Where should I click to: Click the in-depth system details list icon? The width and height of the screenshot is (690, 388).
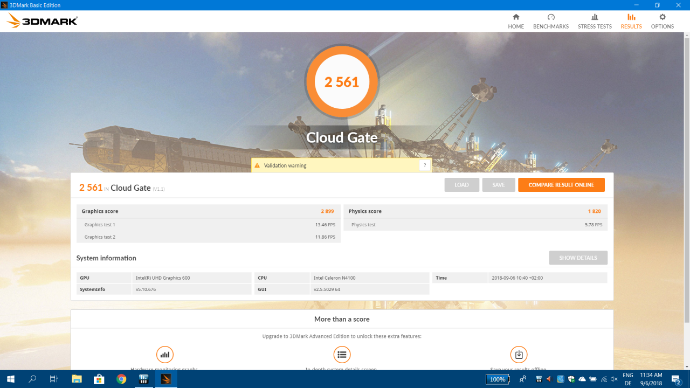342,355
